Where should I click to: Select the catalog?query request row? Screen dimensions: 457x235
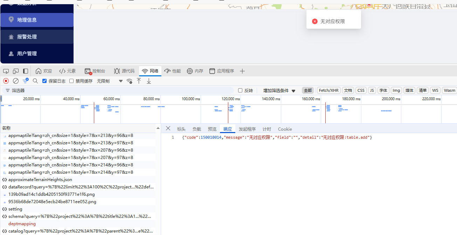(x=78, y=231)
